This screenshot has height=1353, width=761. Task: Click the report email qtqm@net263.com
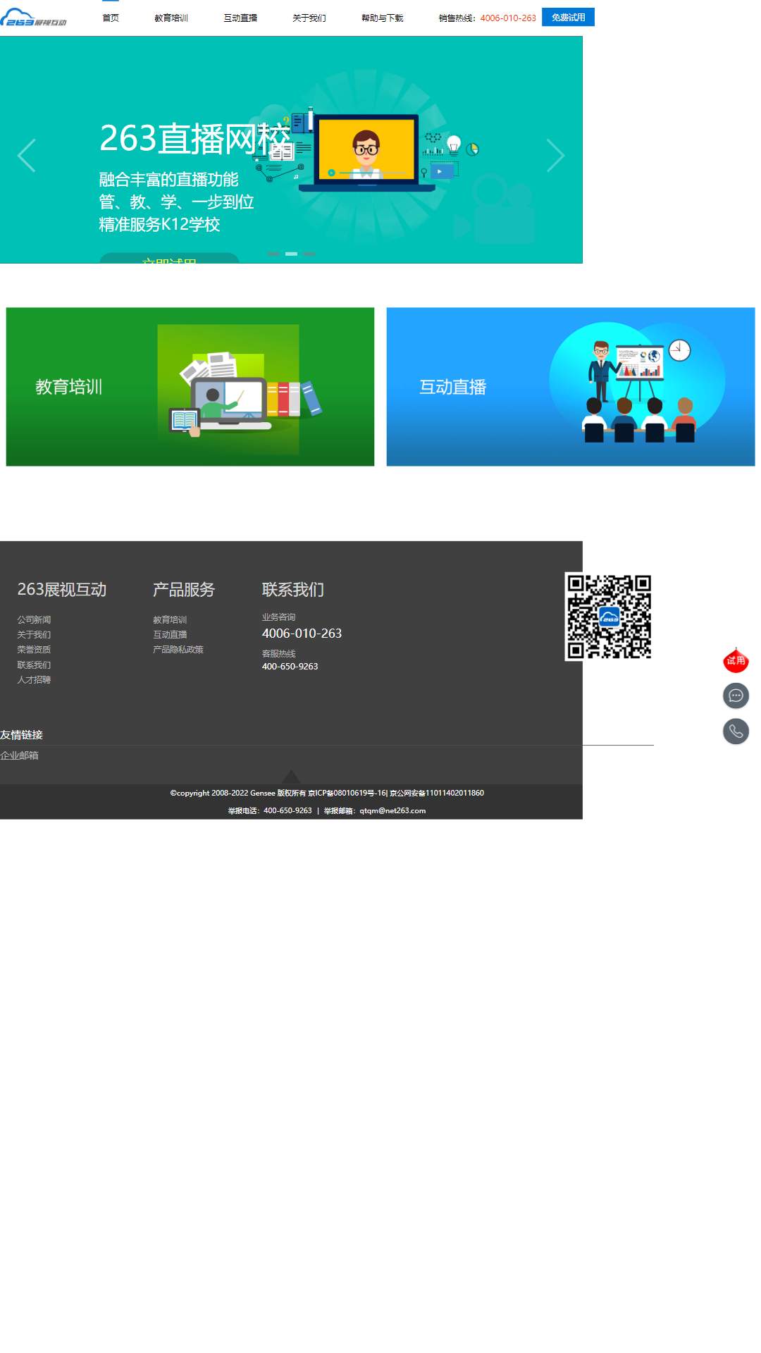[x=392, y=811]
